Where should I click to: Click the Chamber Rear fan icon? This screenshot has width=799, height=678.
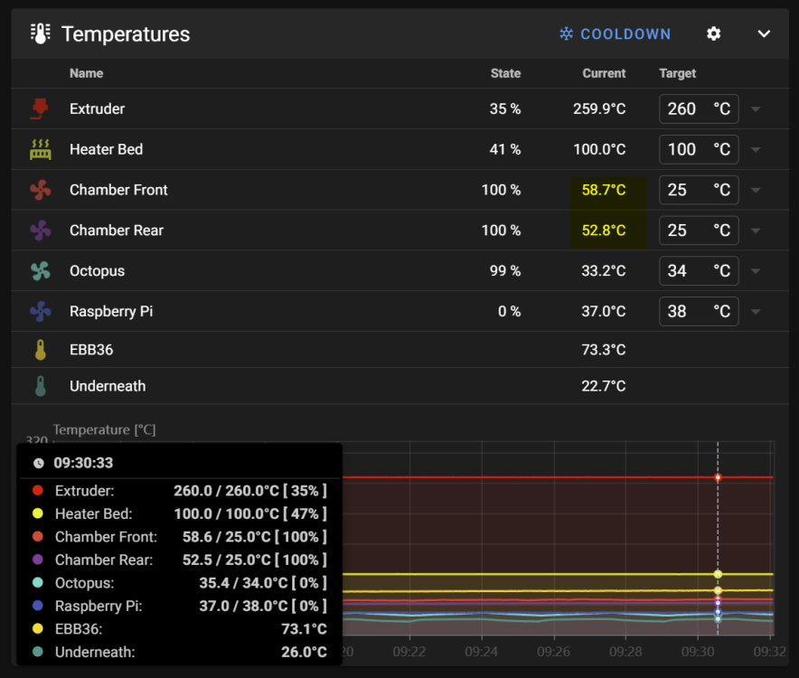(41, 231)
